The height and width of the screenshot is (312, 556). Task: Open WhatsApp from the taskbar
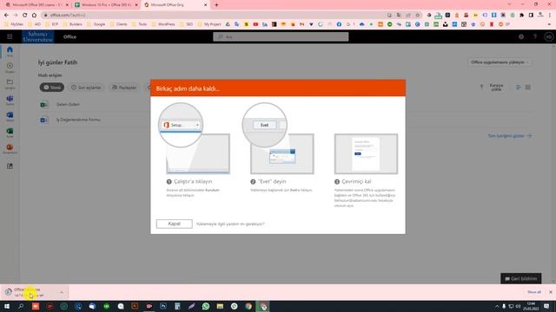(206, 306)
